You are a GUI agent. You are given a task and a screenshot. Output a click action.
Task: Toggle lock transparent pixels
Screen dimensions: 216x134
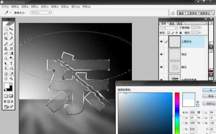168,33
